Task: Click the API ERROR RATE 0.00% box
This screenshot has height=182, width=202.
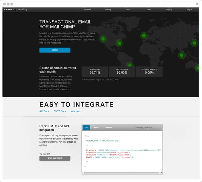Action: [x=149, y=71]
